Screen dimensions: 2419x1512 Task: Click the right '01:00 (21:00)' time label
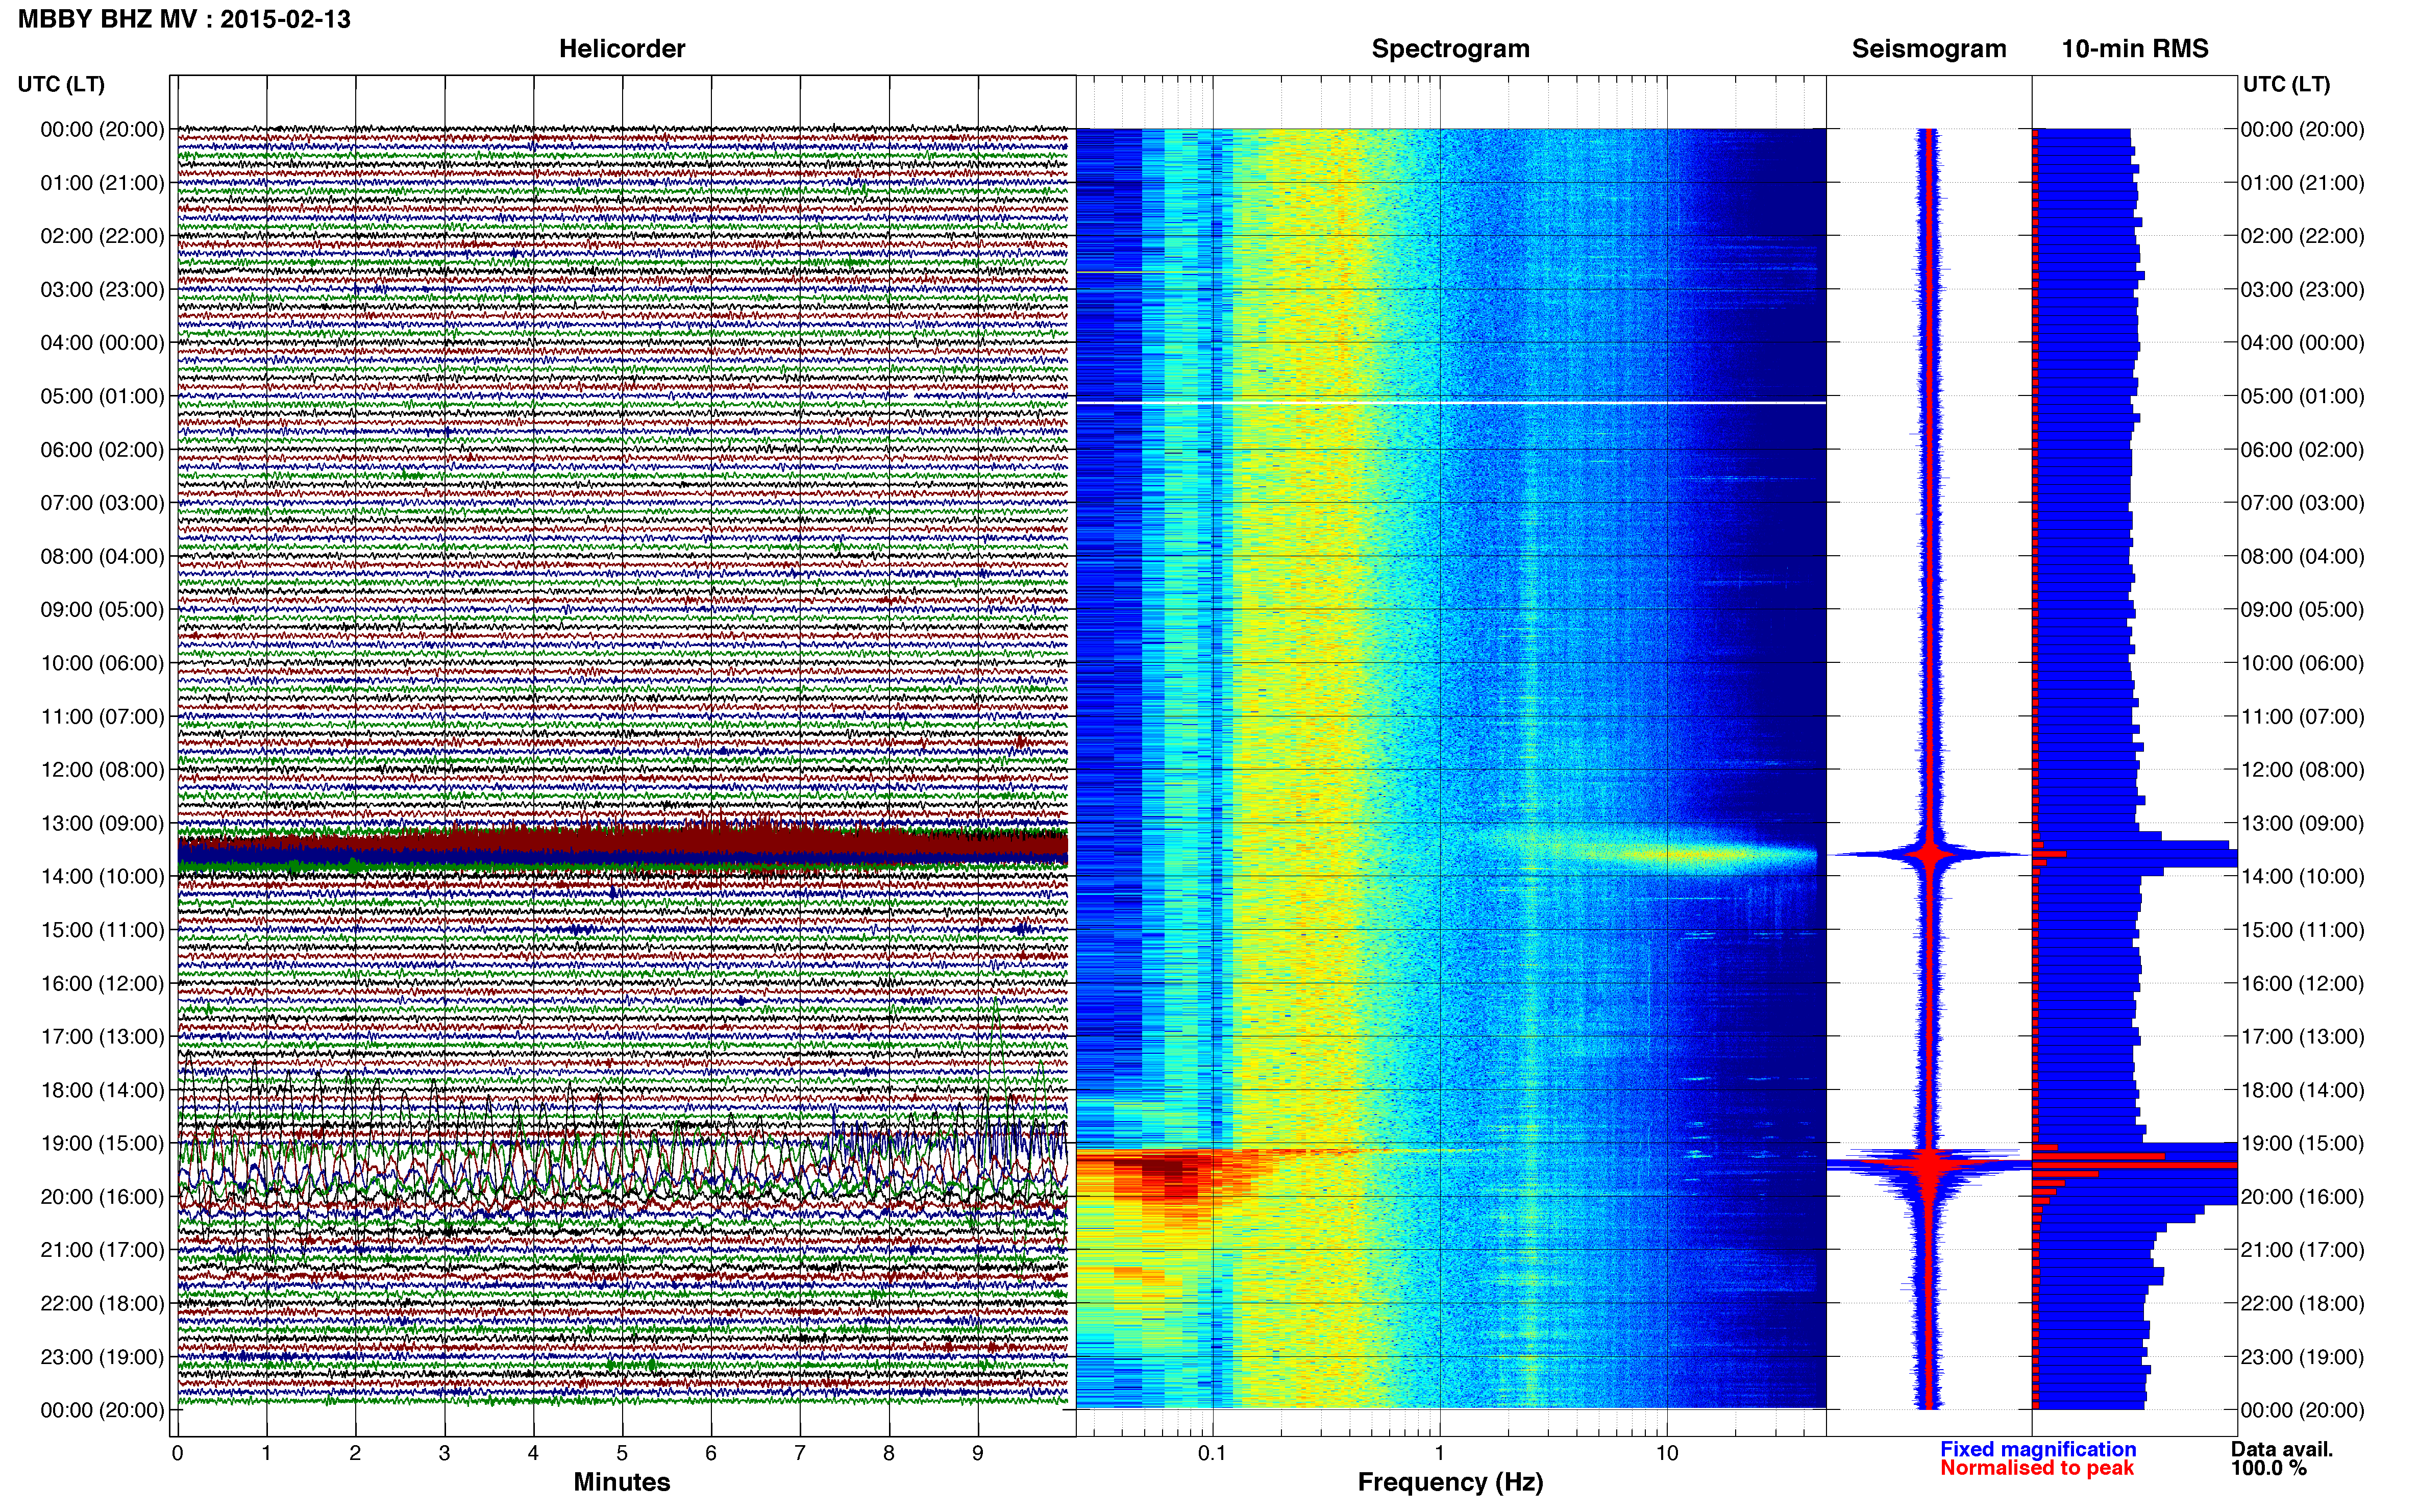[2302, 183]
